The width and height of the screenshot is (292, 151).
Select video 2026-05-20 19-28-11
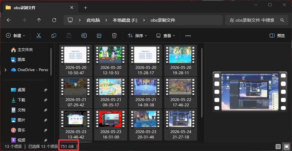tap(181, 60)
